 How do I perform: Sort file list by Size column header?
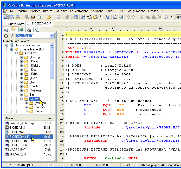click(x=43, y=118)
